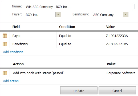Select the Beneficiary field cell
138x96 pixels.
[33, 44]
